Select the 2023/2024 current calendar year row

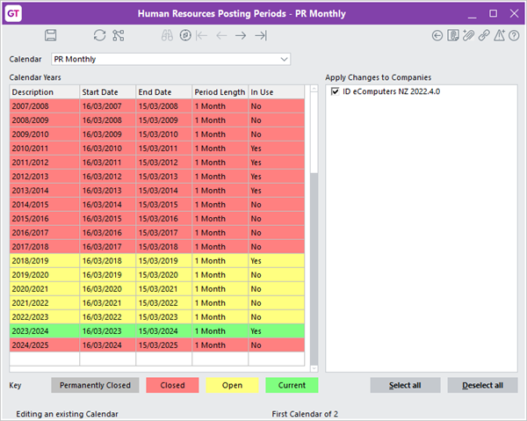158,330
